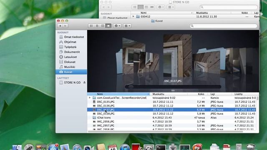This screenshot has height=150, width=267.
Task: Open gear action menu in STORE N GO window
Action: (161, 7)
